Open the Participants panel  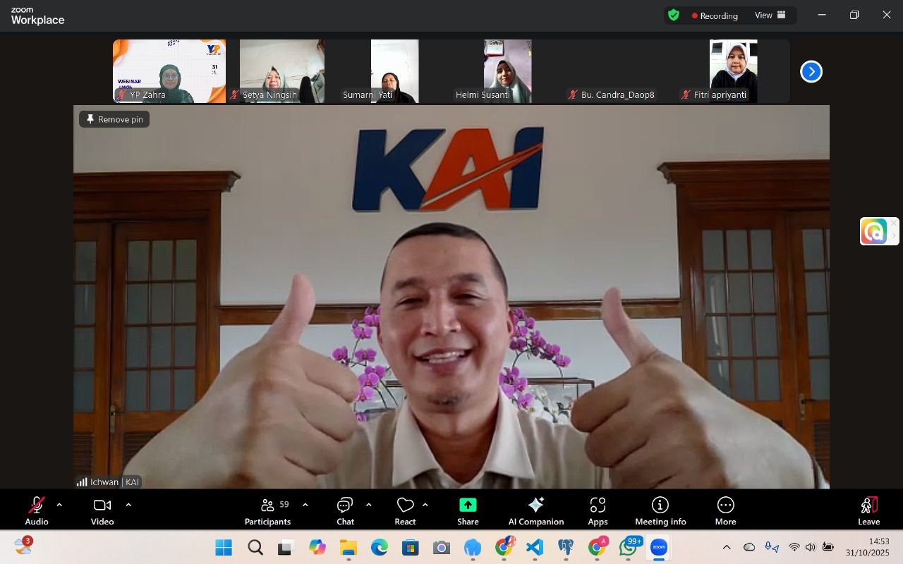tap(267, 511)
